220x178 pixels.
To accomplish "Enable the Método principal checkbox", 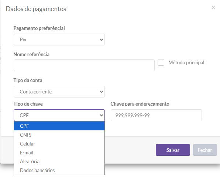I will [x=161, y=62].
